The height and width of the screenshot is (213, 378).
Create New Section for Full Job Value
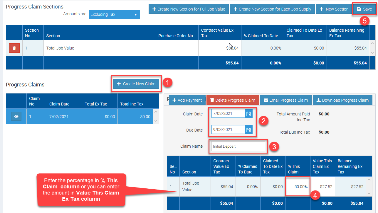[x=189, y=9]
